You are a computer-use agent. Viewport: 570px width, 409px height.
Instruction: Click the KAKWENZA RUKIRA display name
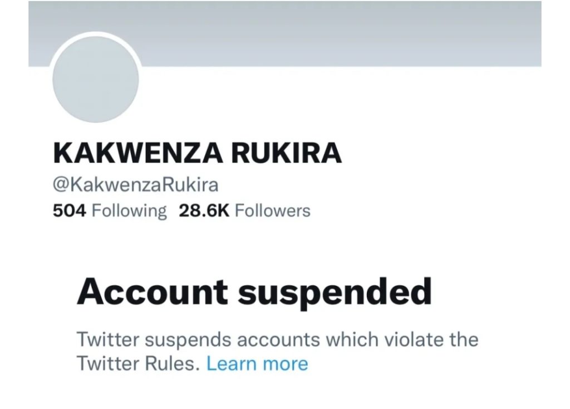tap(197, 152)
